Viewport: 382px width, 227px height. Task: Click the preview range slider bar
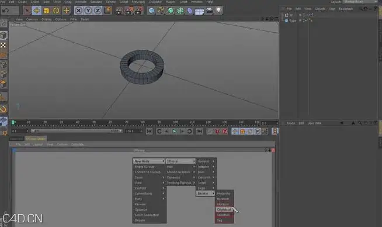[77, 131]
